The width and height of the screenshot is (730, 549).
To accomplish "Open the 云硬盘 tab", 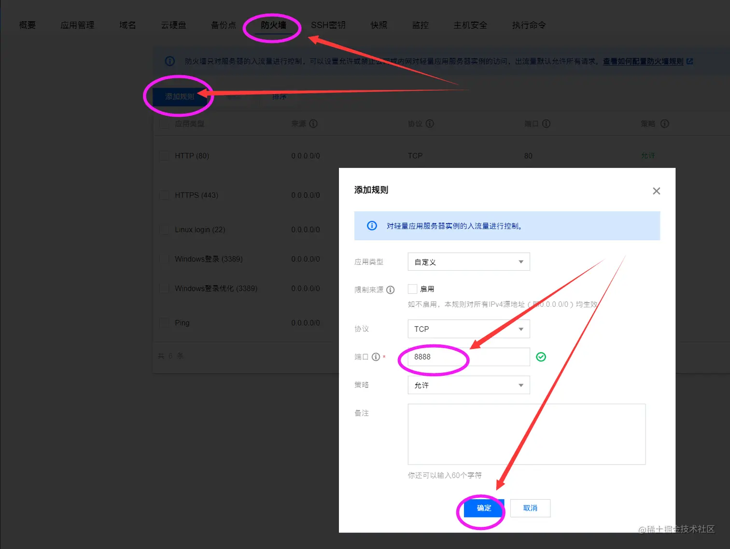I will coord(173,25).
